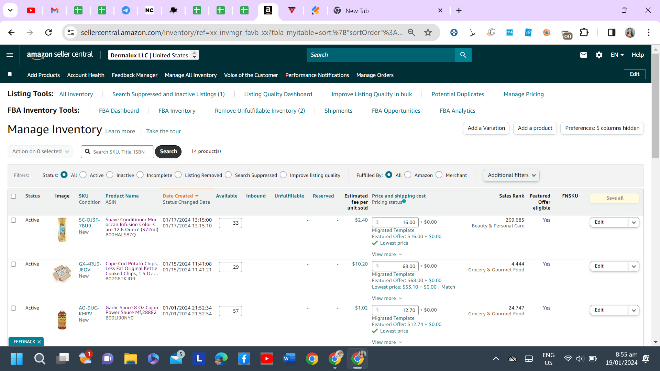Open Chrome three-dot menu

pyautogui.click(x=649, y=32)
